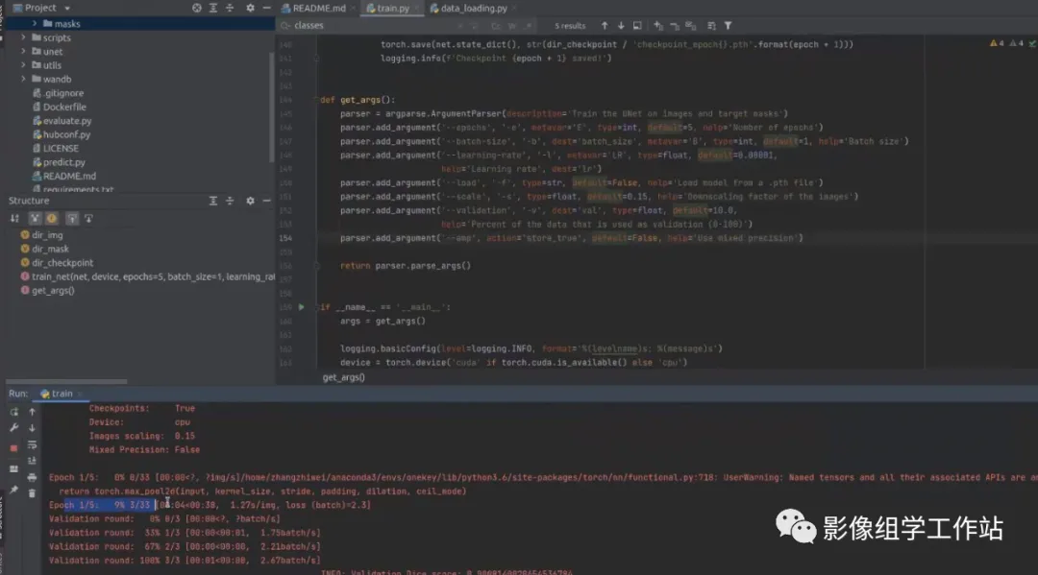Image resolution: width=1038 pixels, height=575 pixels.
Task: Go to previous search occurrence arrow
Action: 605,26
